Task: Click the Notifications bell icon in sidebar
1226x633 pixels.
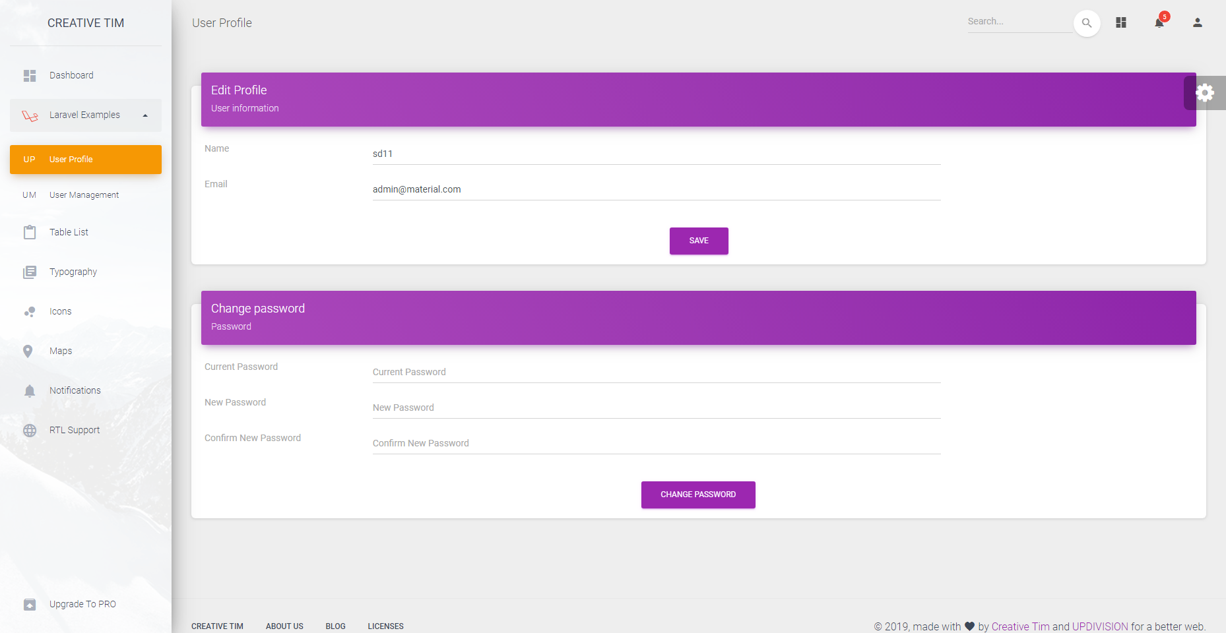Action: pos(30,390)
